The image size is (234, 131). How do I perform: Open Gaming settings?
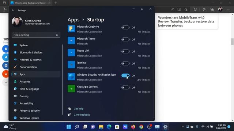click(x=36, y=96)
